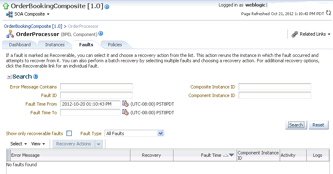
Task: Switch to the Instances tab
Action: [55, 45]
